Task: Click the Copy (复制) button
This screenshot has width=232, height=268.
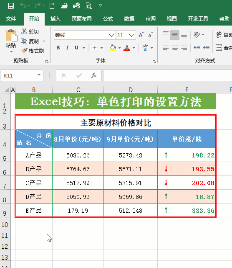Action: click(x=30, y=41)
